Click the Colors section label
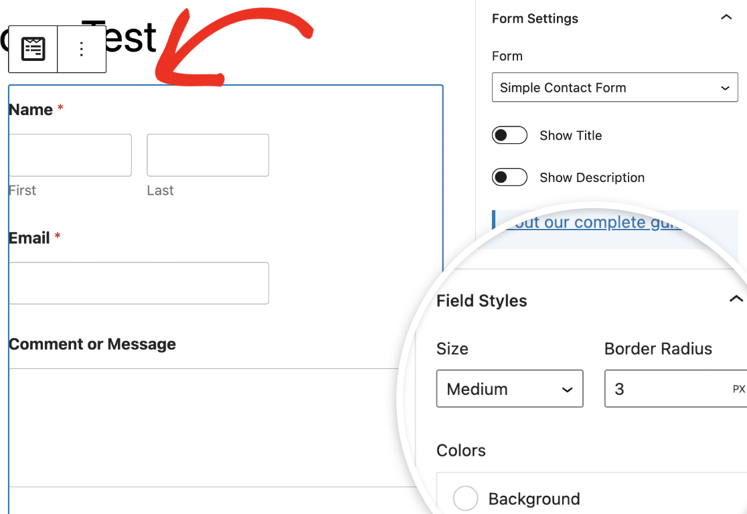 coord(461,450)
